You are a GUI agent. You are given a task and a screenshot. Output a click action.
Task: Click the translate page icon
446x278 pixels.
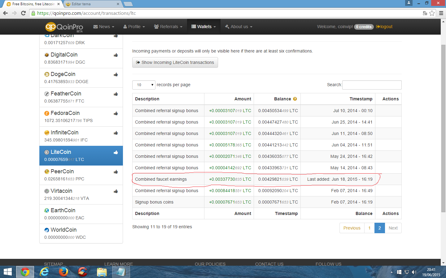coord(425,13)
